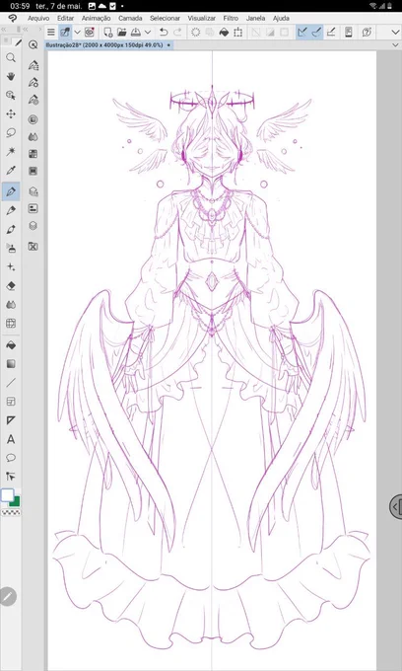Select the Gradient tool

(x=11, y=364)
